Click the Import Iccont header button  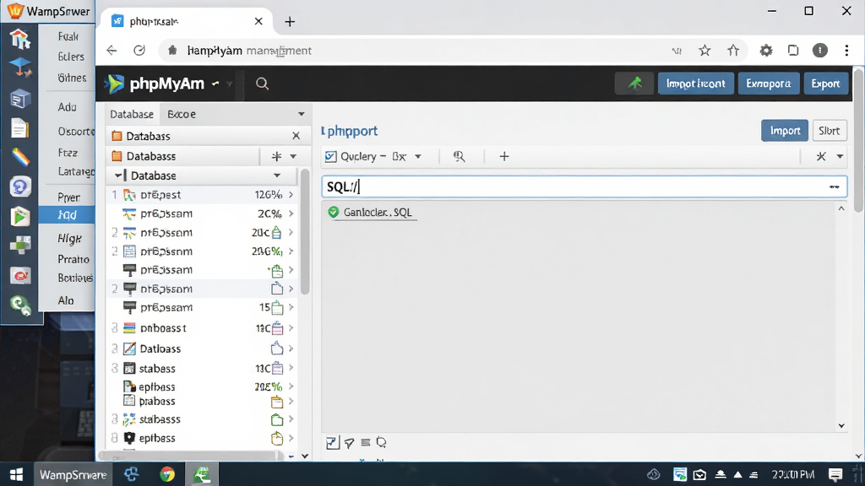[696, 84]
